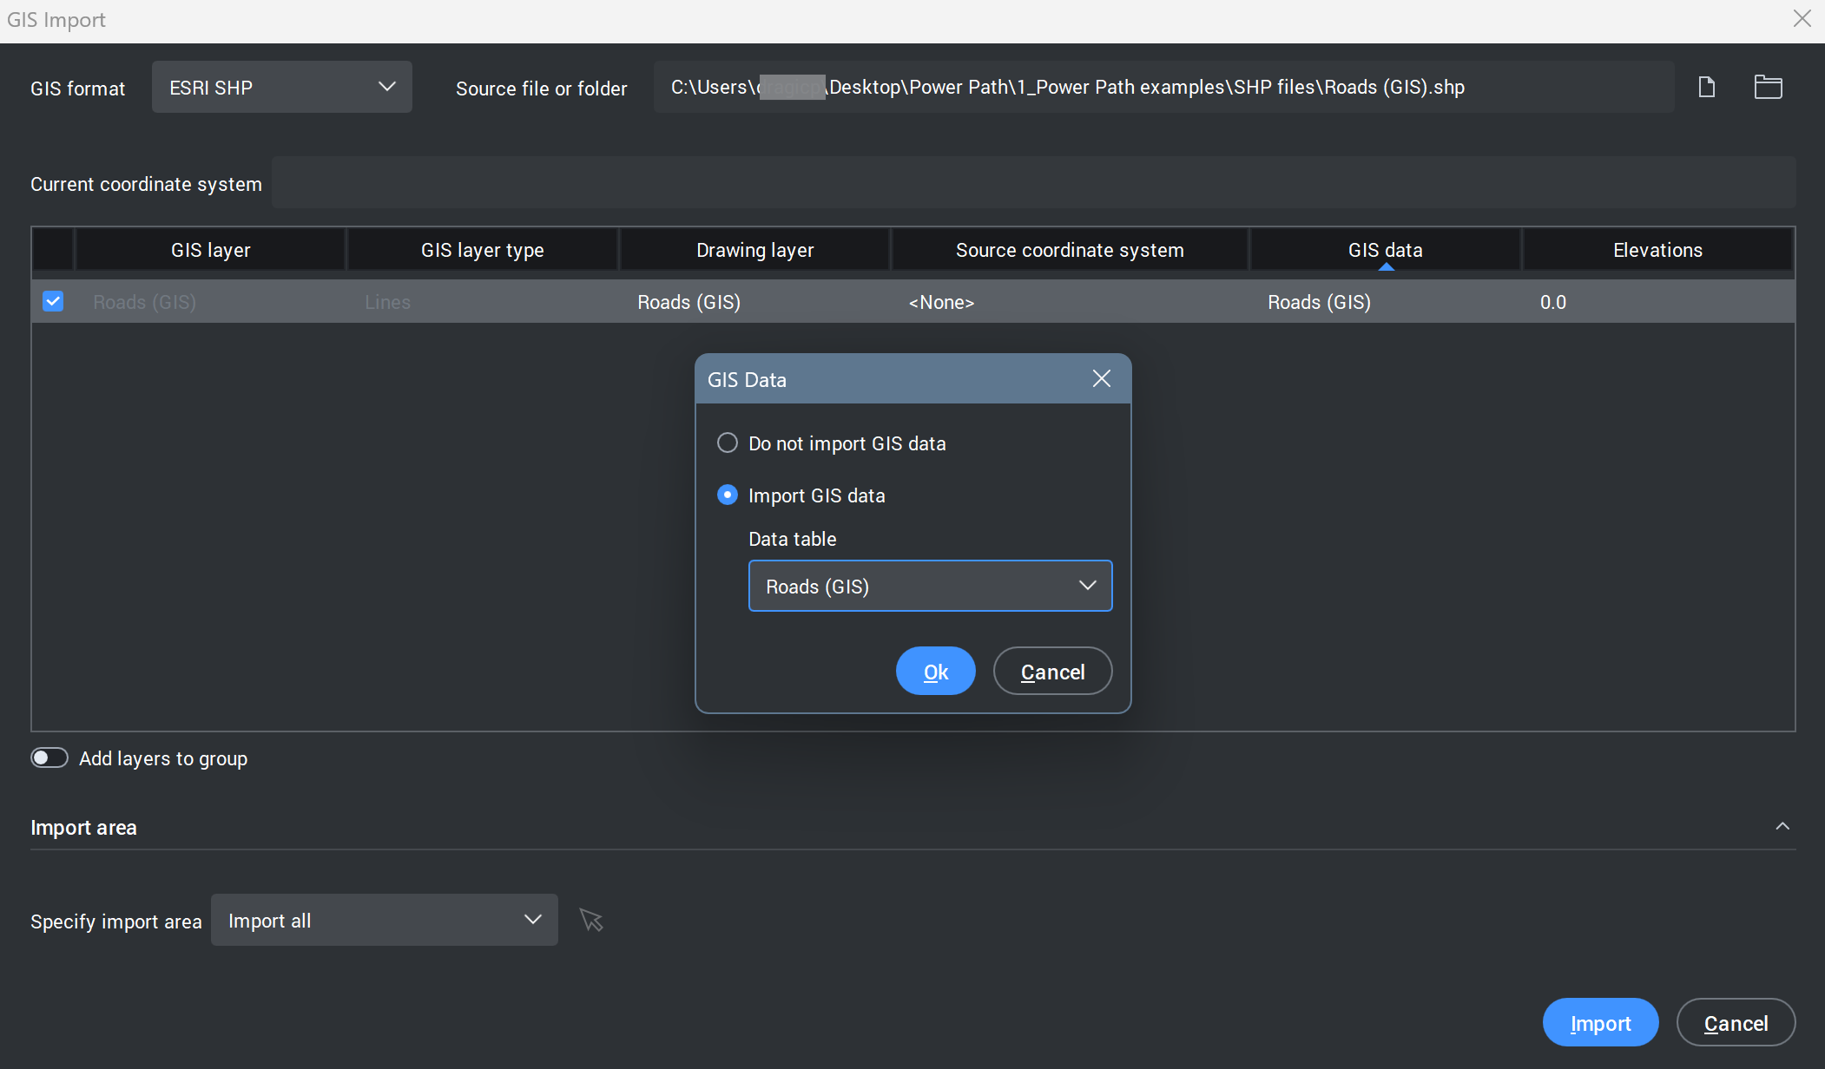This screenshot has height=1069, width=1825.
Task: Open the GIS format ESRI SHP dropdown
Action: [281, 87]
